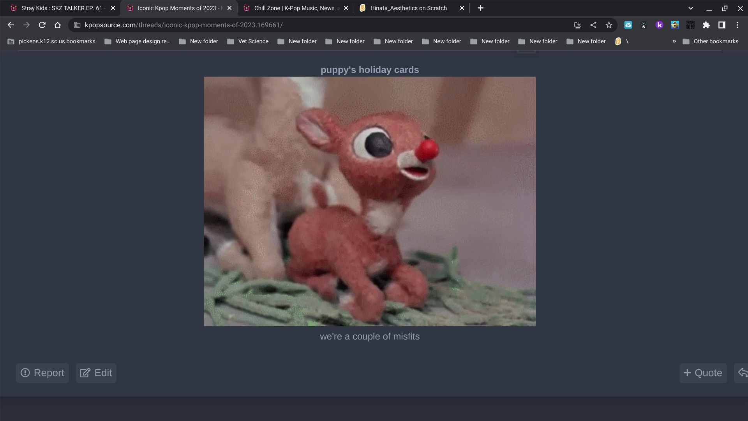Bookmark this page with the star
748x421 pixels.
(x=609, y=25)
